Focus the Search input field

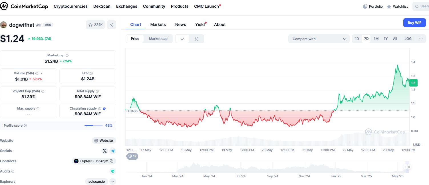(x=421, y=6)
